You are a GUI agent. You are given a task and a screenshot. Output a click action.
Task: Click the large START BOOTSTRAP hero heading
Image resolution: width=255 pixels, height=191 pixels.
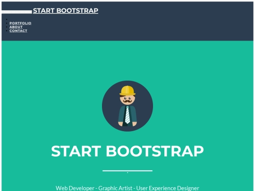tap(127, 151)
